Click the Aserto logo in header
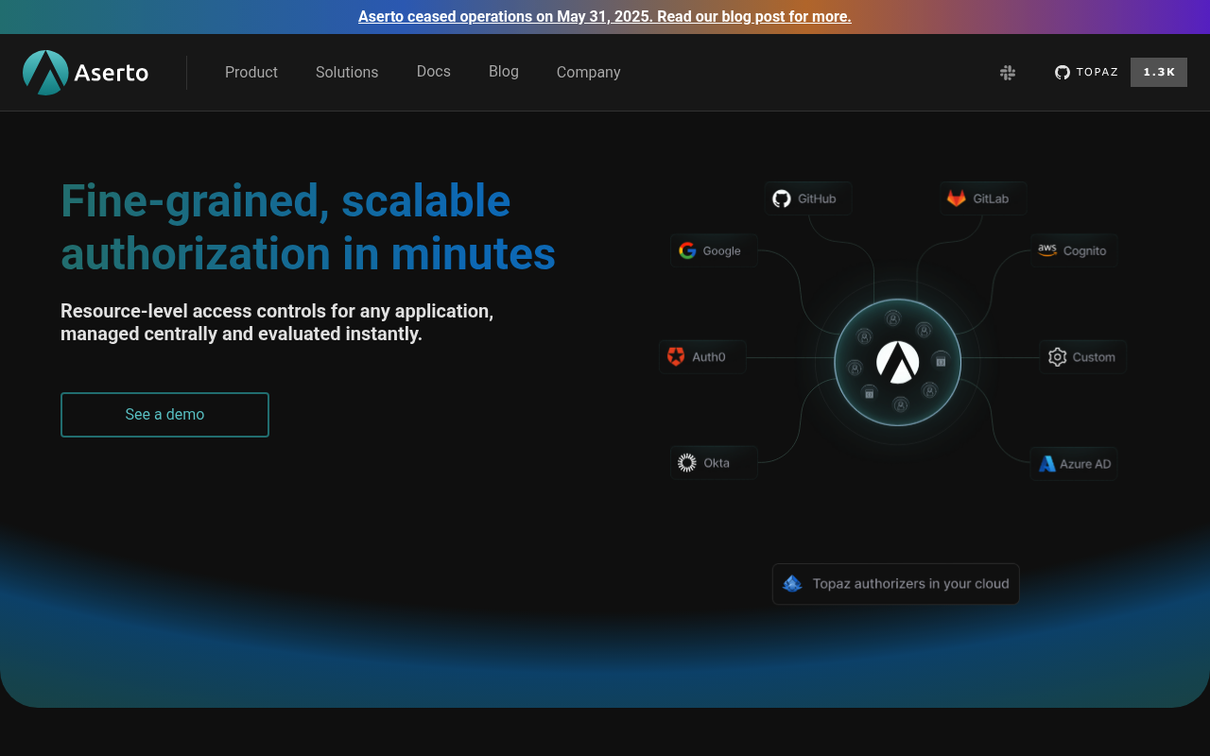Screen dimensions: 1210x756 point(86,73)
